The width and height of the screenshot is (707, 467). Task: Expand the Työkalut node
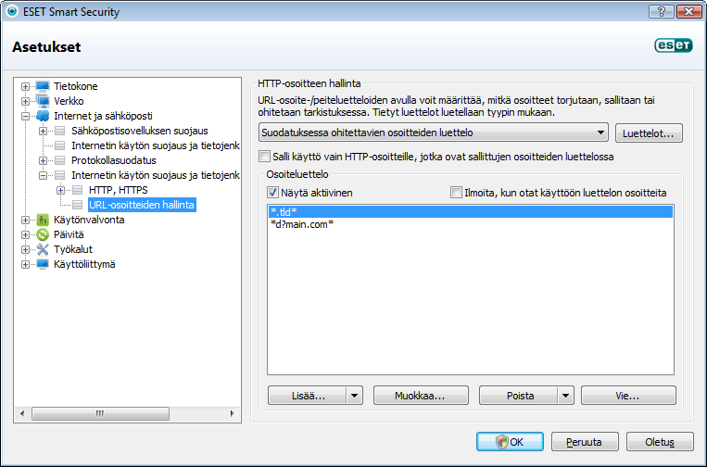coord(25,250)
